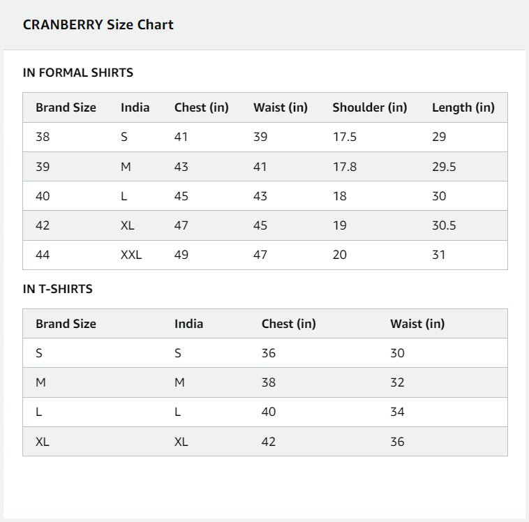529x522 pixels.
Task: Select the T-shirts India column header
Action: 188,324
